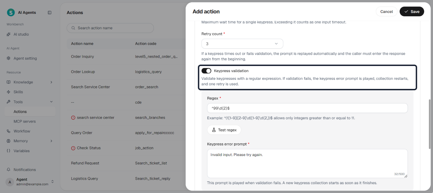
Task: Click the flask icon on Test regex
Action: click(214, 130)
